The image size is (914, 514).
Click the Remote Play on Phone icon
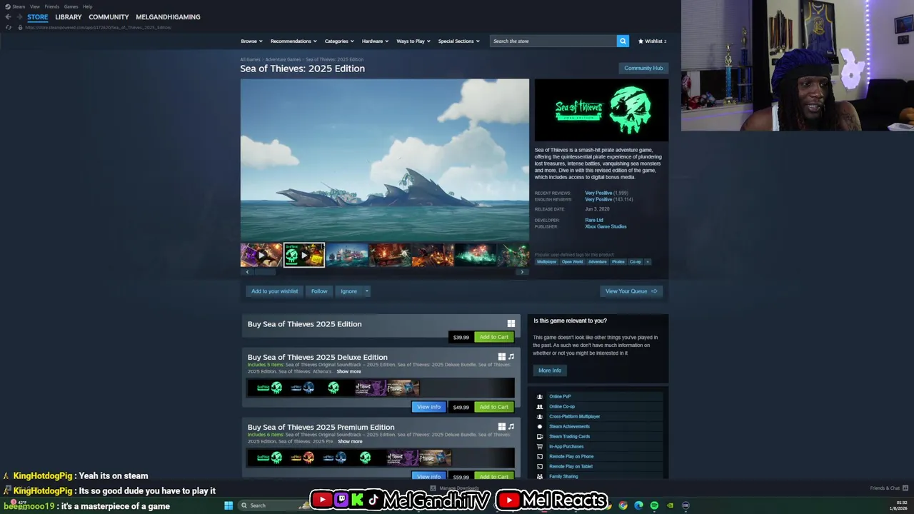540,456
